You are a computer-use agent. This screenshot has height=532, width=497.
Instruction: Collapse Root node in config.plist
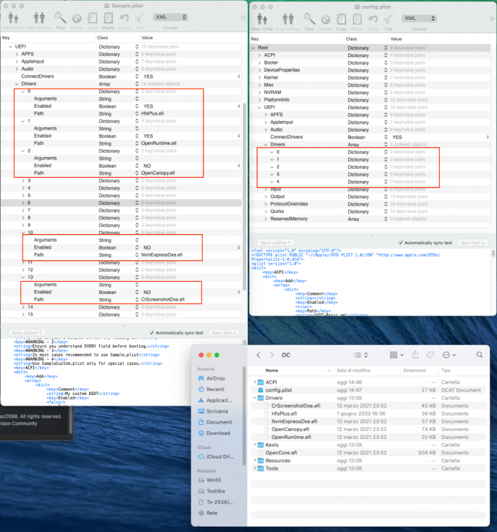click(253, 48)
